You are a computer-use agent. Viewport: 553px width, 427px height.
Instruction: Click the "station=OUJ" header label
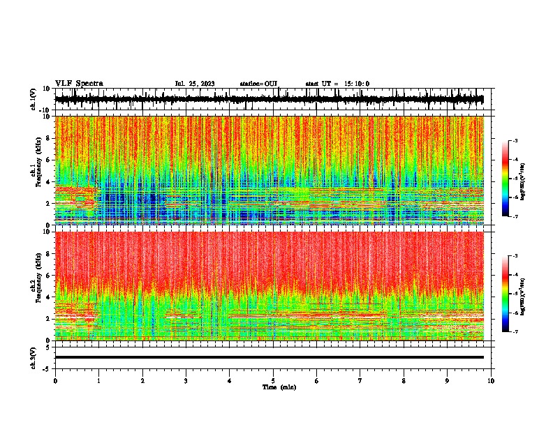pyautogui.click(x=259, y=84)
